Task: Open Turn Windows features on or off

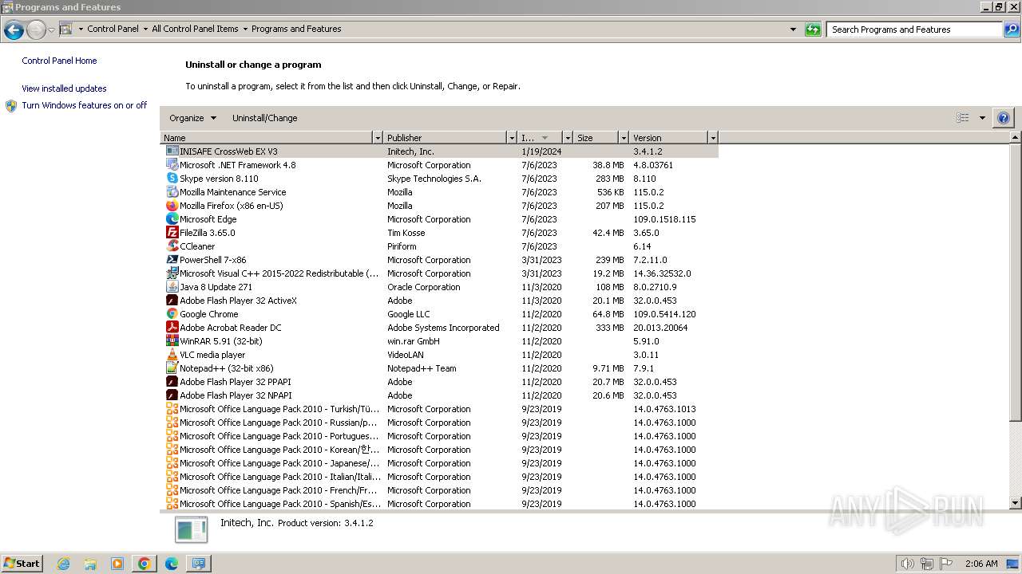Action: (x=84, y=105)
